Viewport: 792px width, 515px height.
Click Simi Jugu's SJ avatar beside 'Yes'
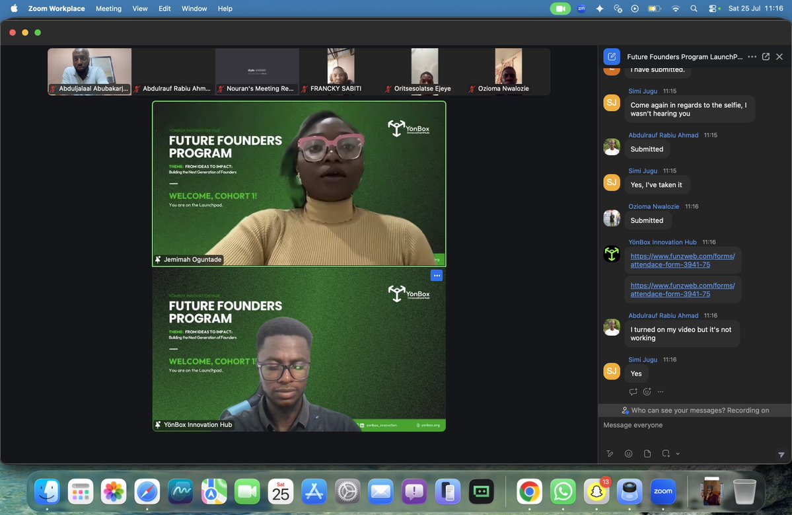(612, 371)
